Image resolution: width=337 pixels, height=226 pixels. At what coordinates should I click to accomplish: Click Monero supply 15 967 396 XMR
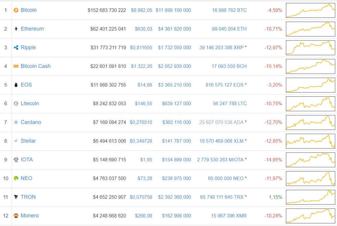(229, 216)
